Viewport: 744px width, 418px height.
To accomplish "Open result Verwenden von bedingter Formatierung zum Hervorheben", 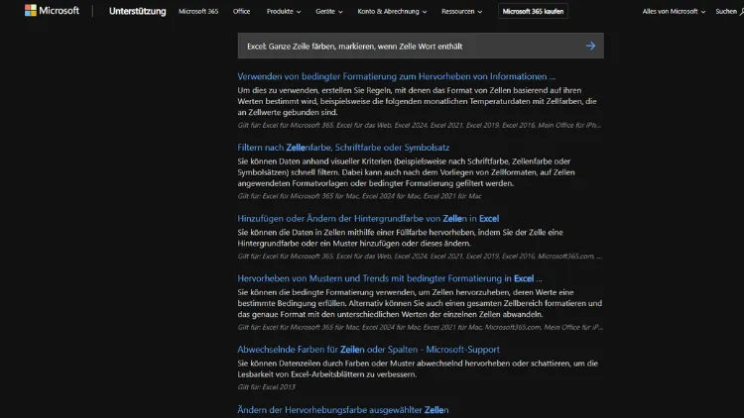I will [x=396, y=76].
